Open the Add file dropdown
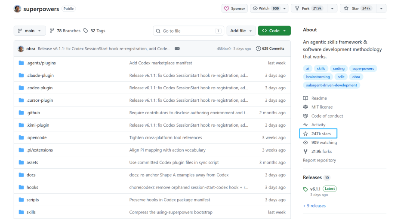The image size is (413, 219). pos(241,31)
